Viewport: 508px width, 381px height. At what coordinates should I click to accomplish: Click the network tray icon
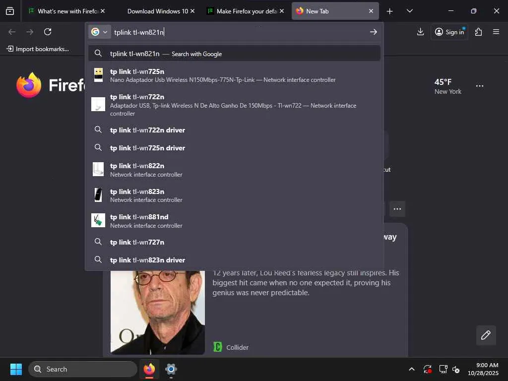(443, 369)
